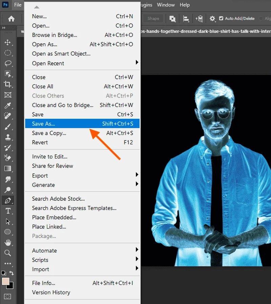
Task: Swap foreground and background colors
Action: tap(12, 273)
